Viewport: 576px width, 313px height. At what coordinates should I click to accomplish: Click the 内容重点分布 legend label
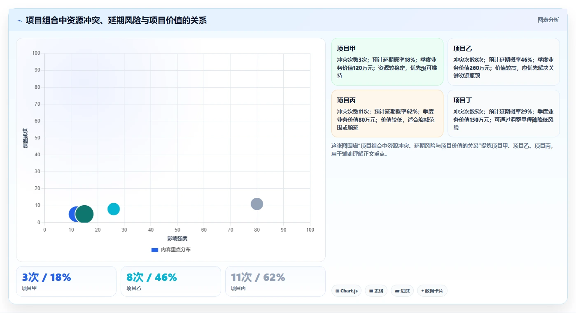(175, 250)
